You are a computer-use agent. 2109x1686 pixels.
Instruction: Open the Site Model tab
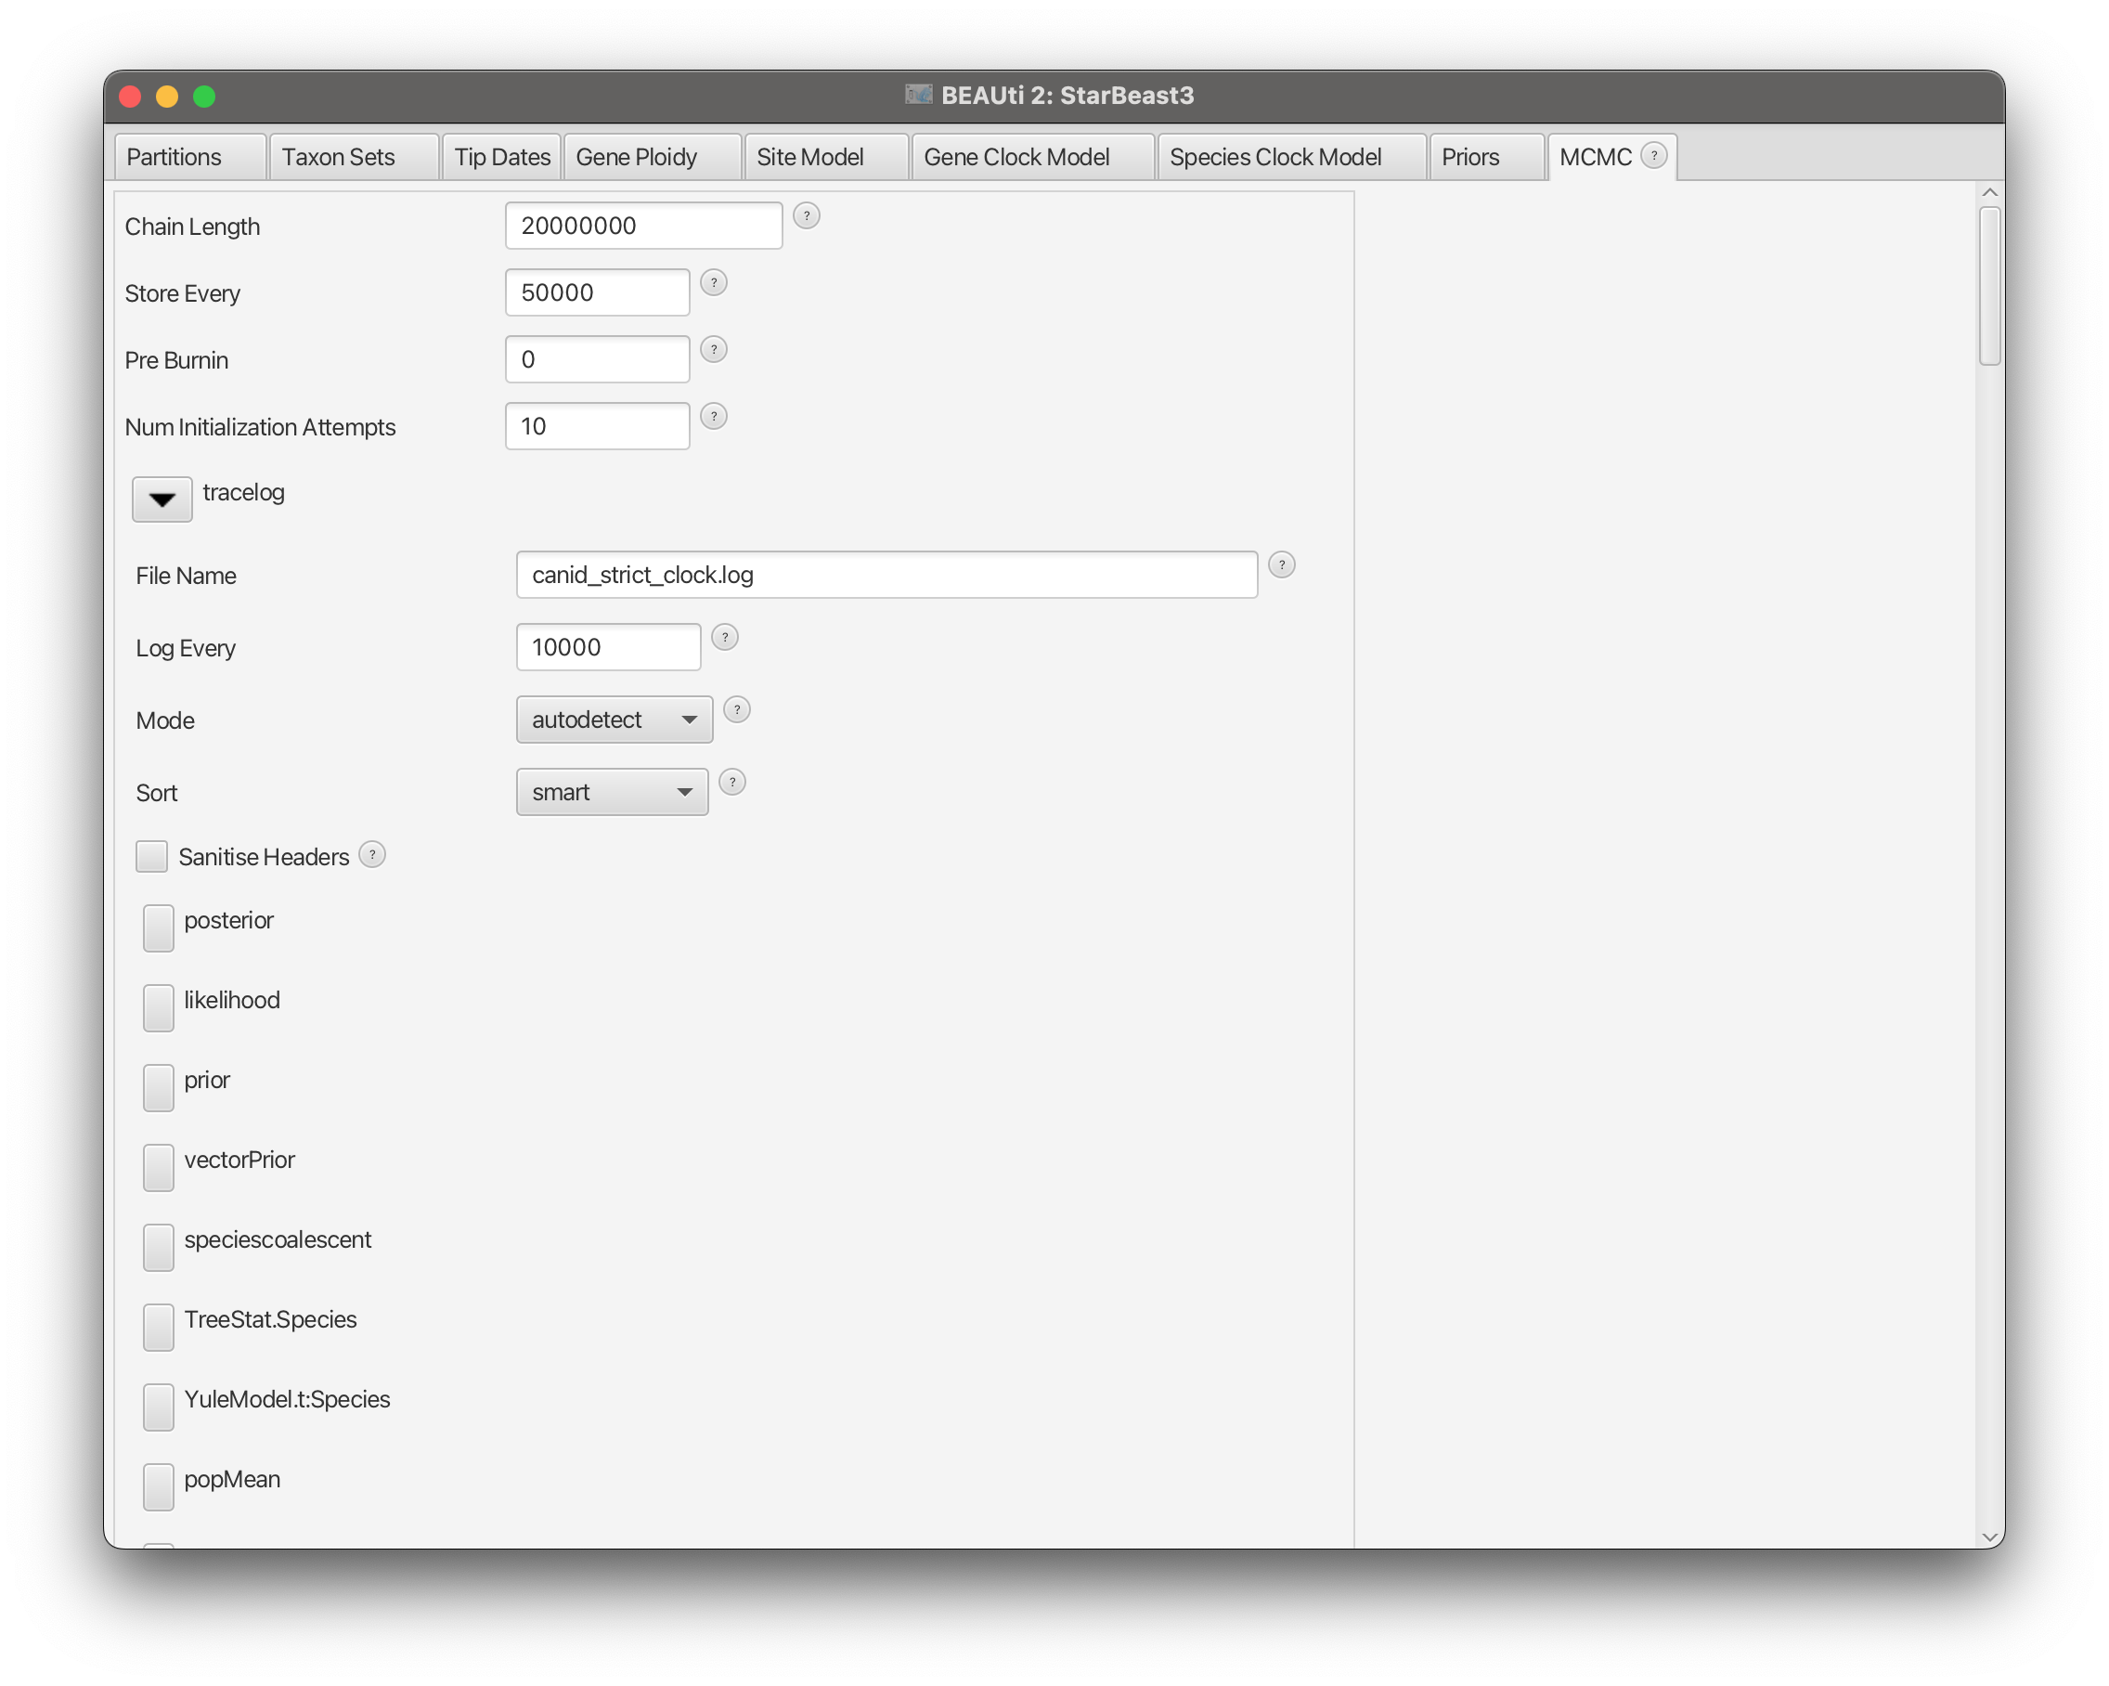pos(810,158)
